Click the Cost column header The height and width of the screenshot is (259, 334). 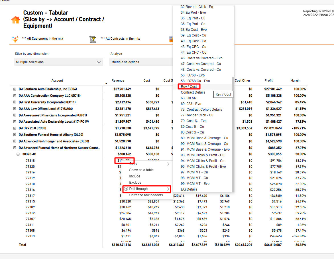(146, 80)
